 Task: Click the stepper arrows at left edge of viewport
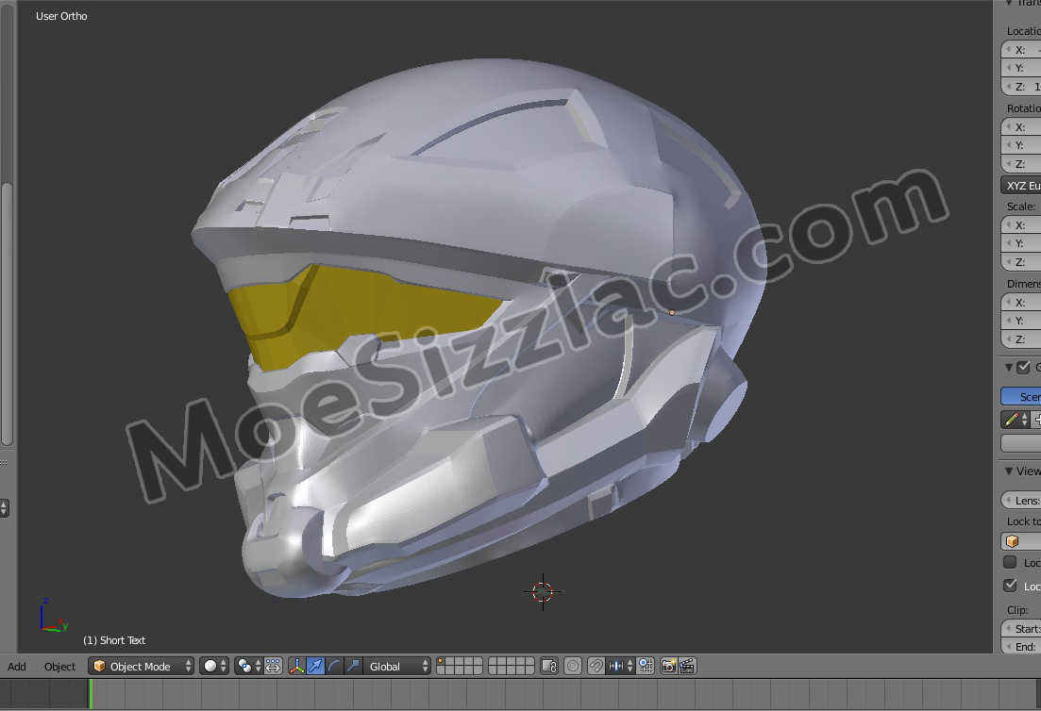(4, 508)
